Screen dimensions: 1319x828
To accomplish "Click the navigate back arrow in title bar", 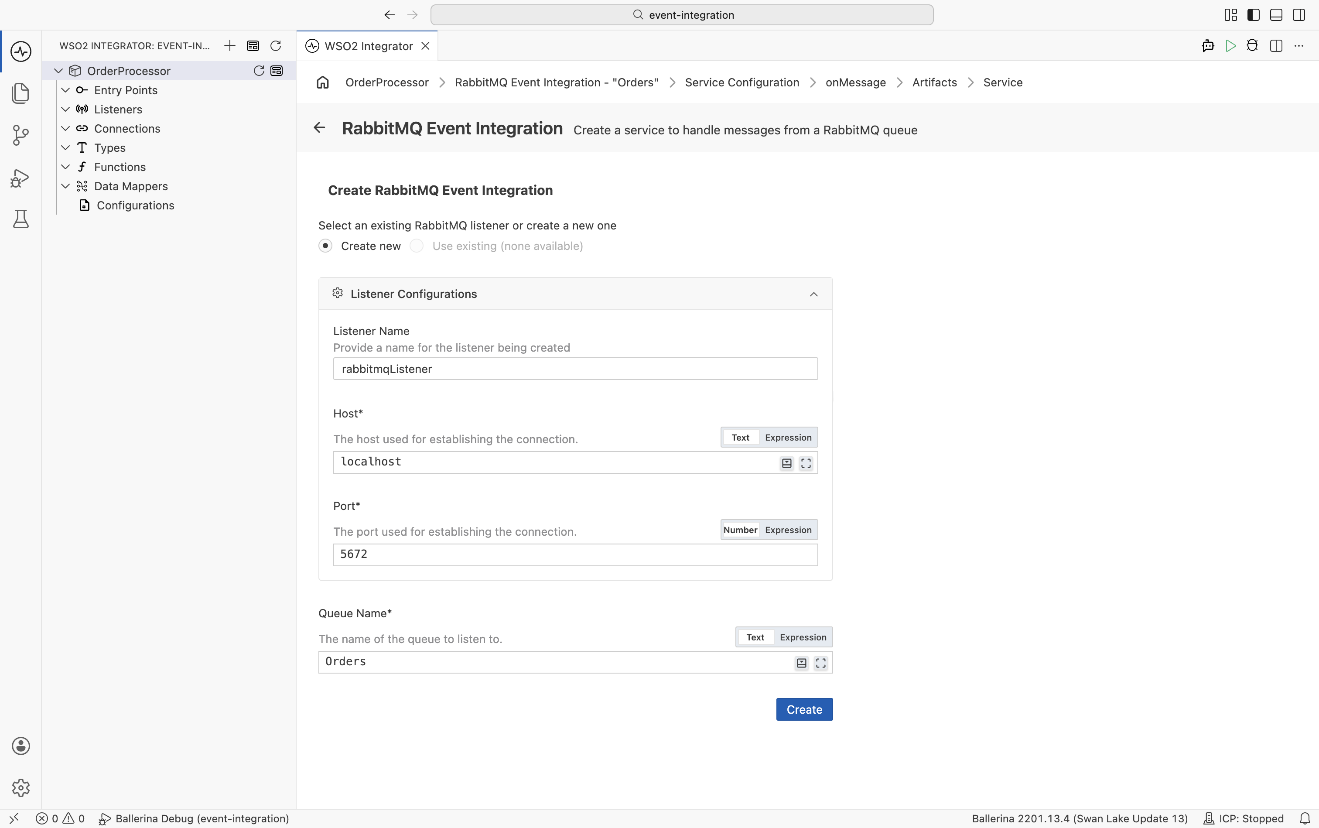I will click(390, 15).
